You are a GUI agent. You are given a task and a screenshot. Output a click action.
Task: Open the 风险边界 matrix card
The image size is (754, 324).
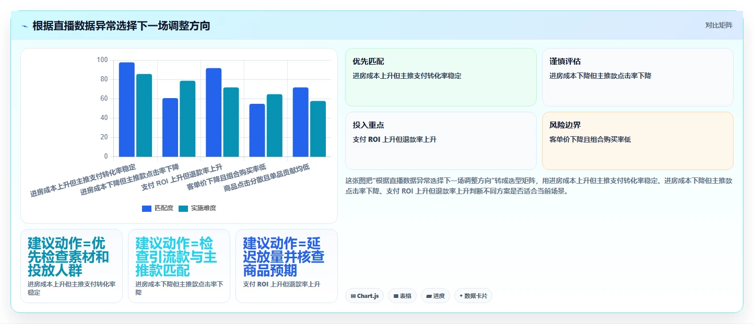pos(638,141)
